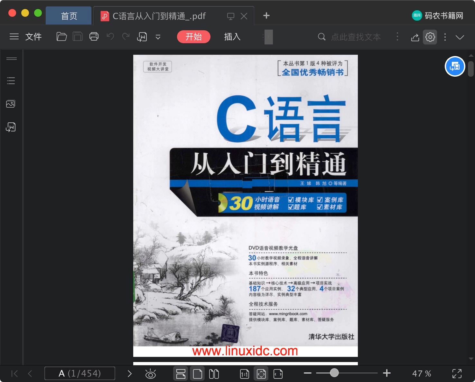Viewport: 475px width, 382px height.
Task: Click the 47 % zoom value
Action: tap(422, 374)
